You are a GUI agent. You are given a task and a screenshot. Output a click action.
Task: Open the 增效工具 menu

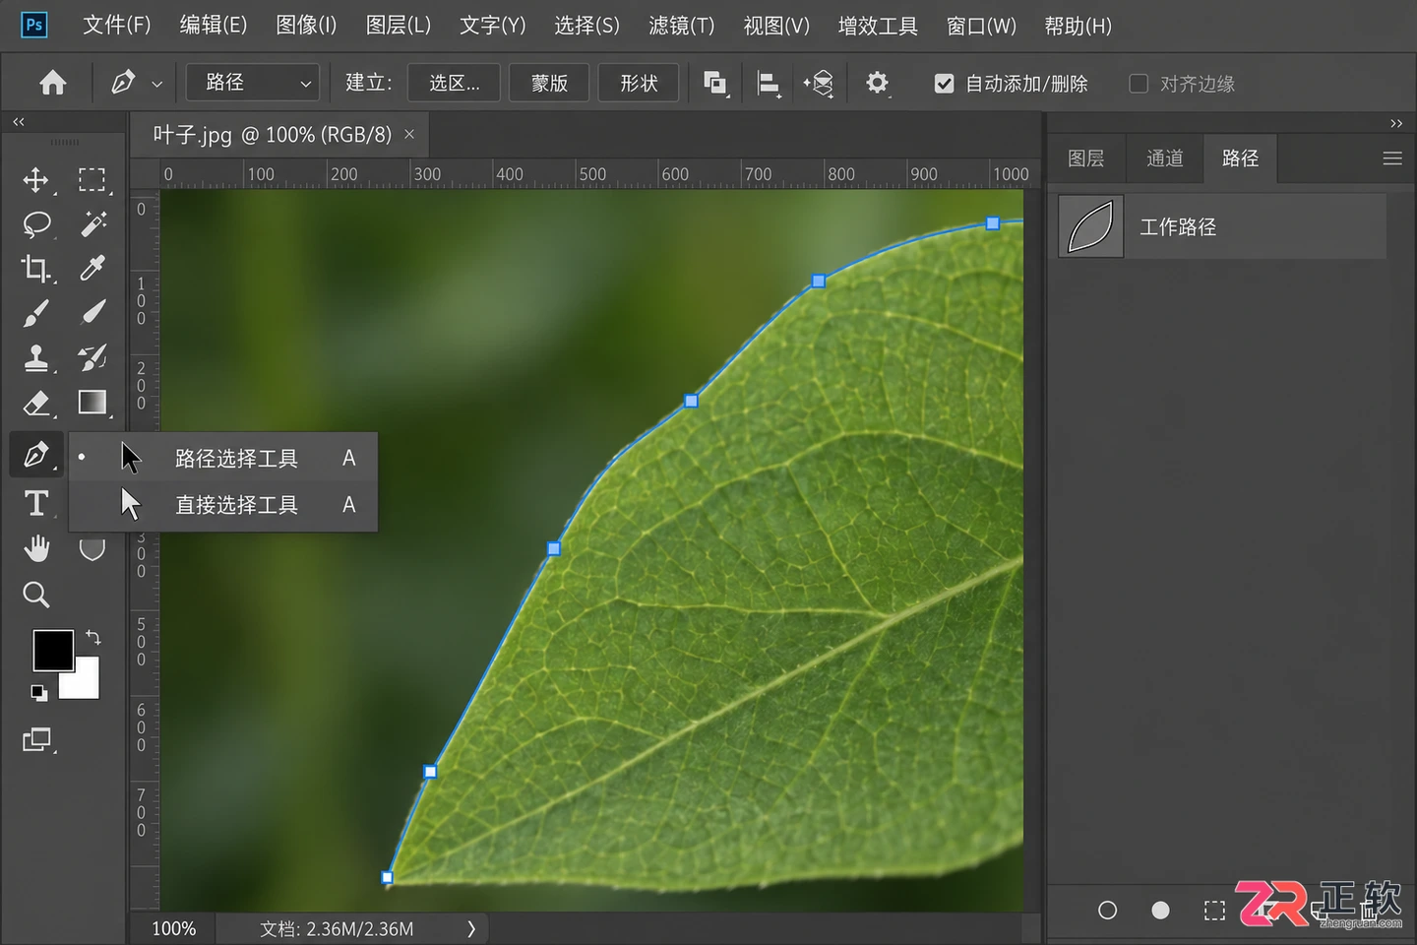click(877, 26)
